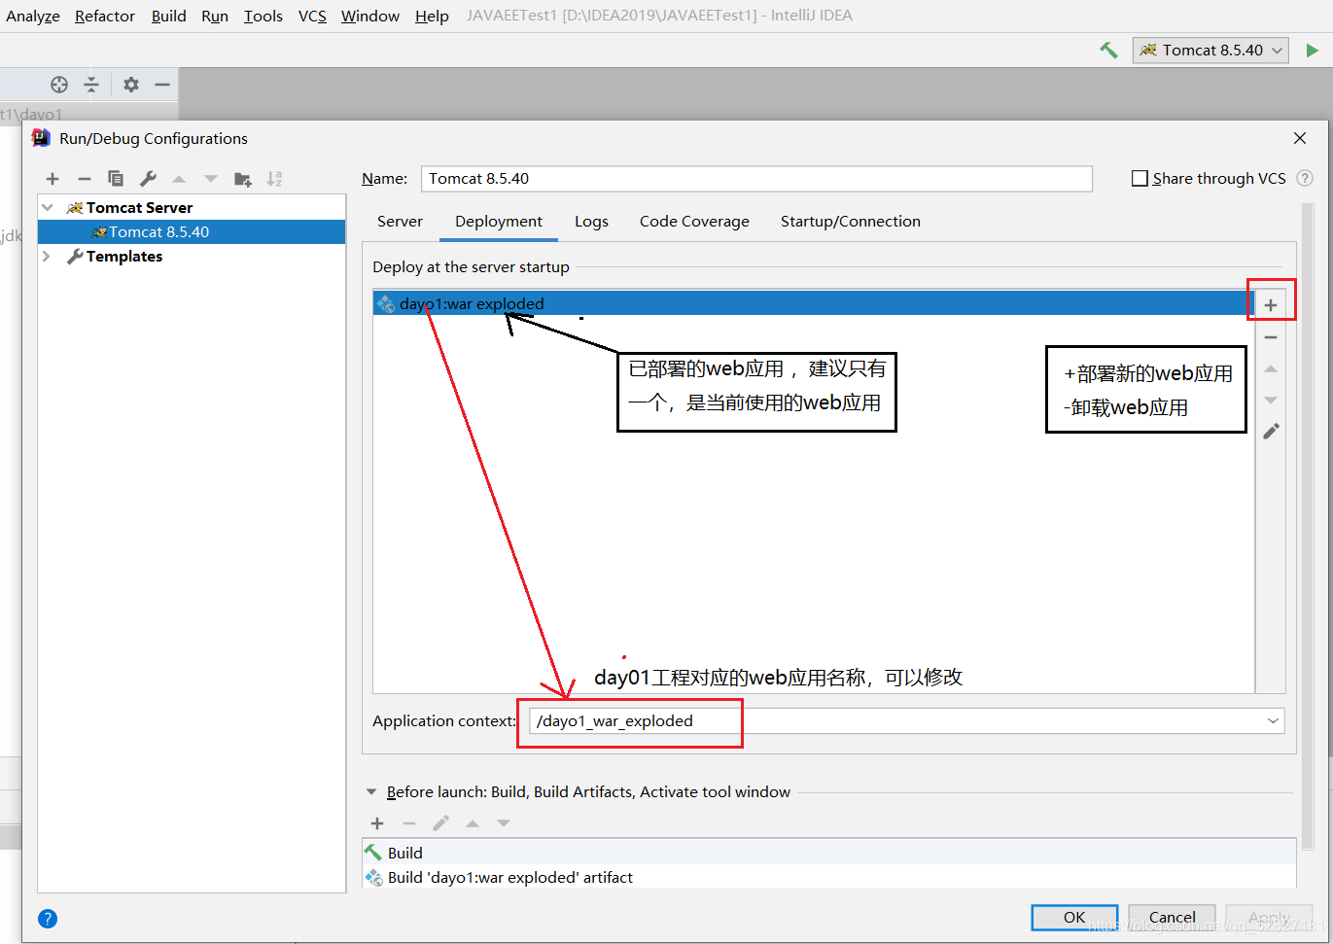Screen dimensions: 1333x944
Task: Open the Help menu
Action: 432,16
